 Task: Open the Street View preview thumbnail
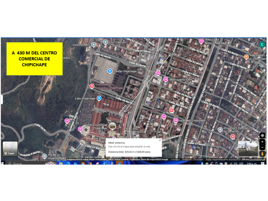point(248,149)
